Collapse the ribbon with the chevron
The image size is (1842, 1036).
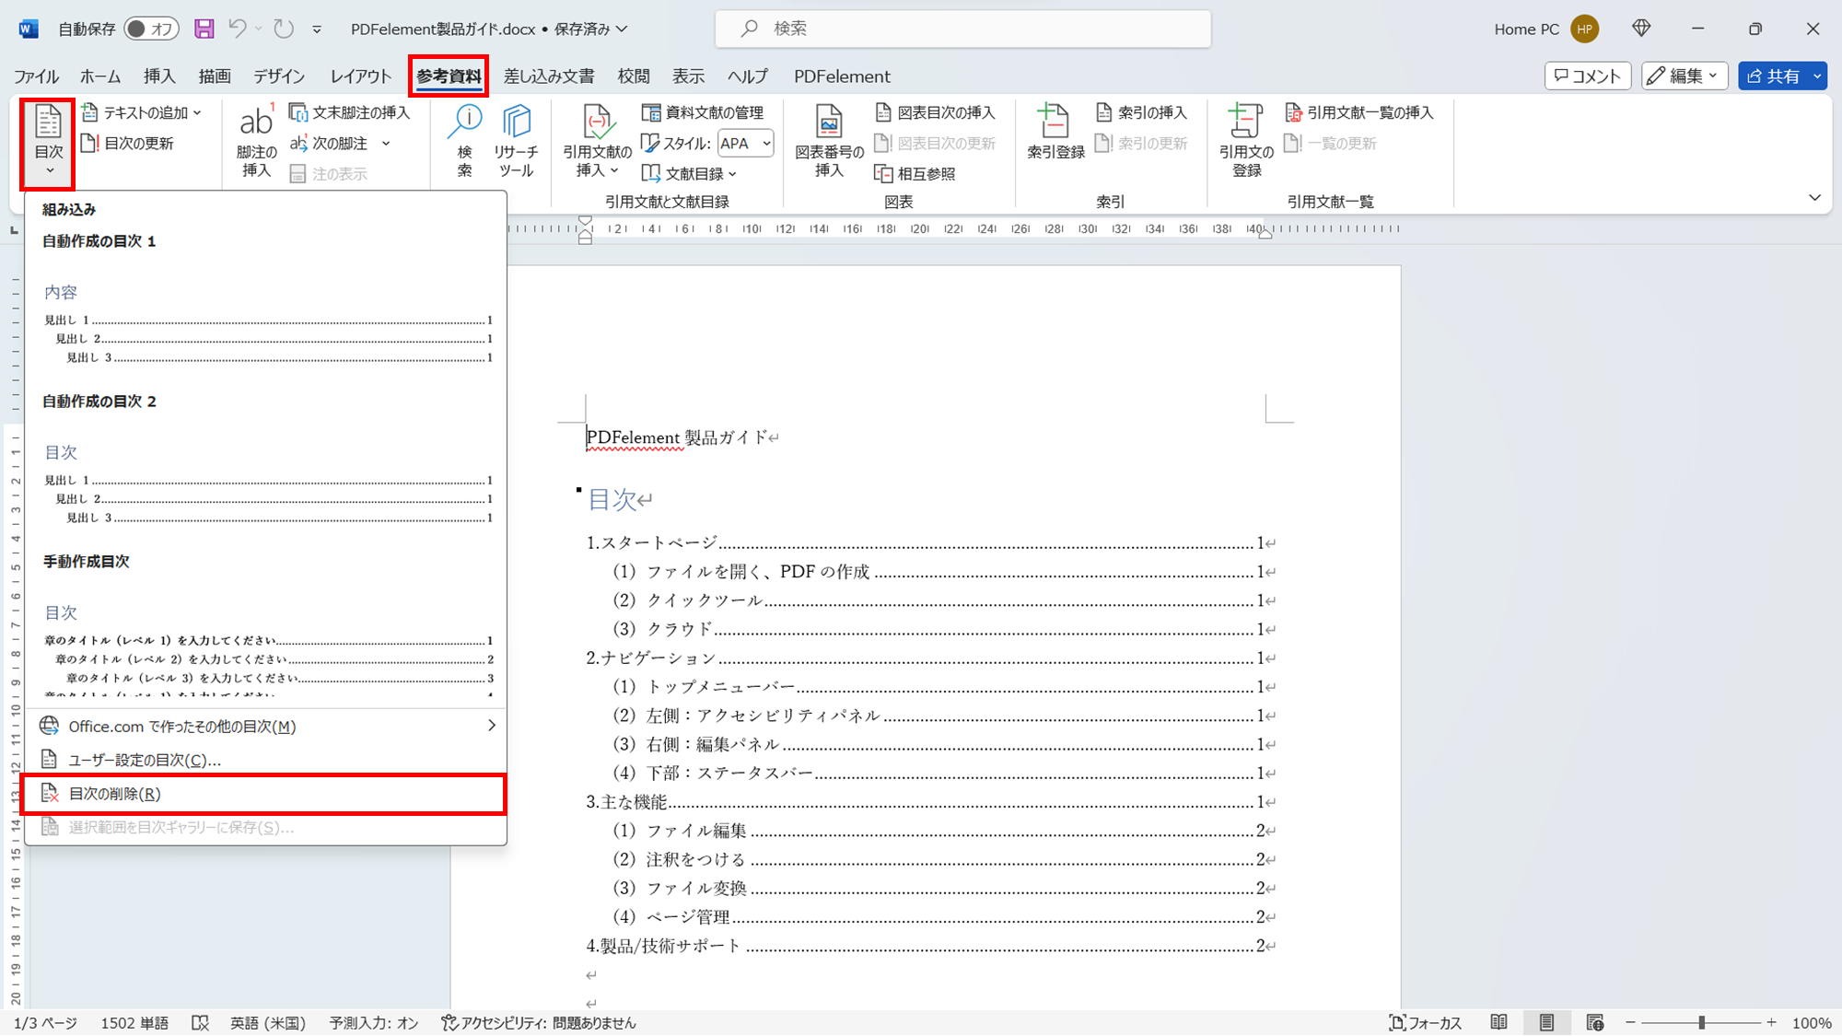click(1814, 197)
